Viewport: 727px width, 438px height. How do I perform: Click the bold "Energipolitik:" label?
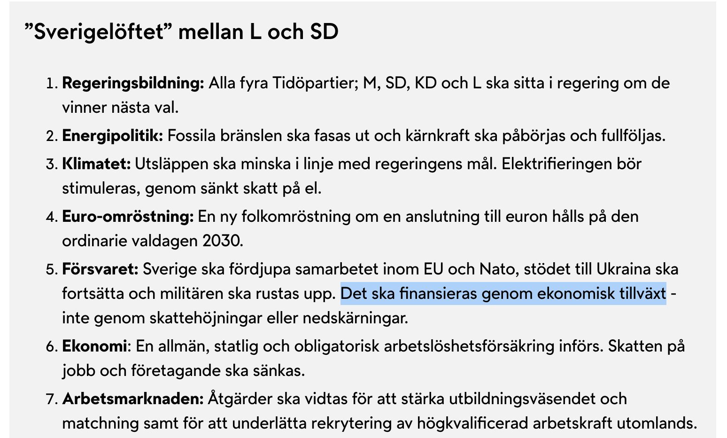[x=112, y=136]
